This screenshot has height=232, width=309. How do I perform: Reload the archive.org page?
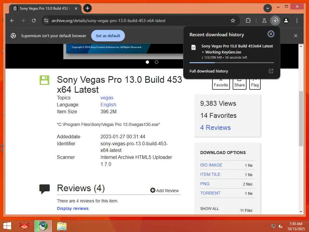[x=34, y=21]
